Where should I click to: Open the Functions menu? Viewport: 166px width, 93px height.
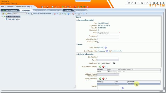click(x=10, y=7)
